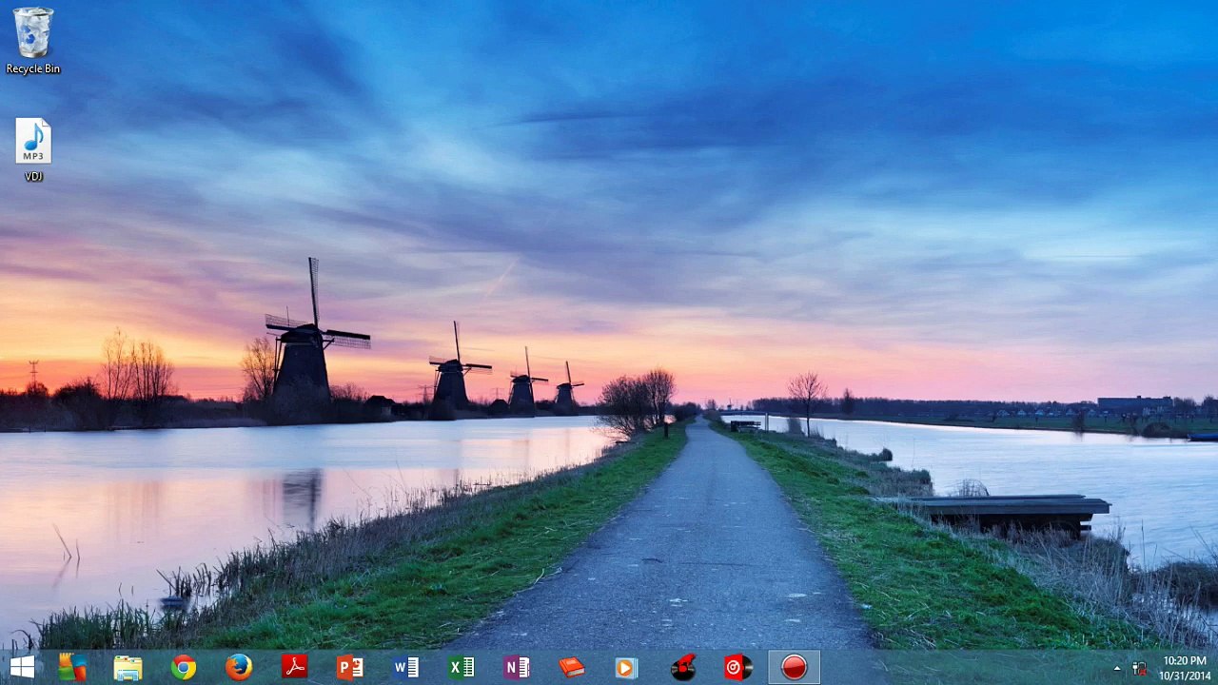Open the red-and-black vinyl disc app icon

pos(682,668)
